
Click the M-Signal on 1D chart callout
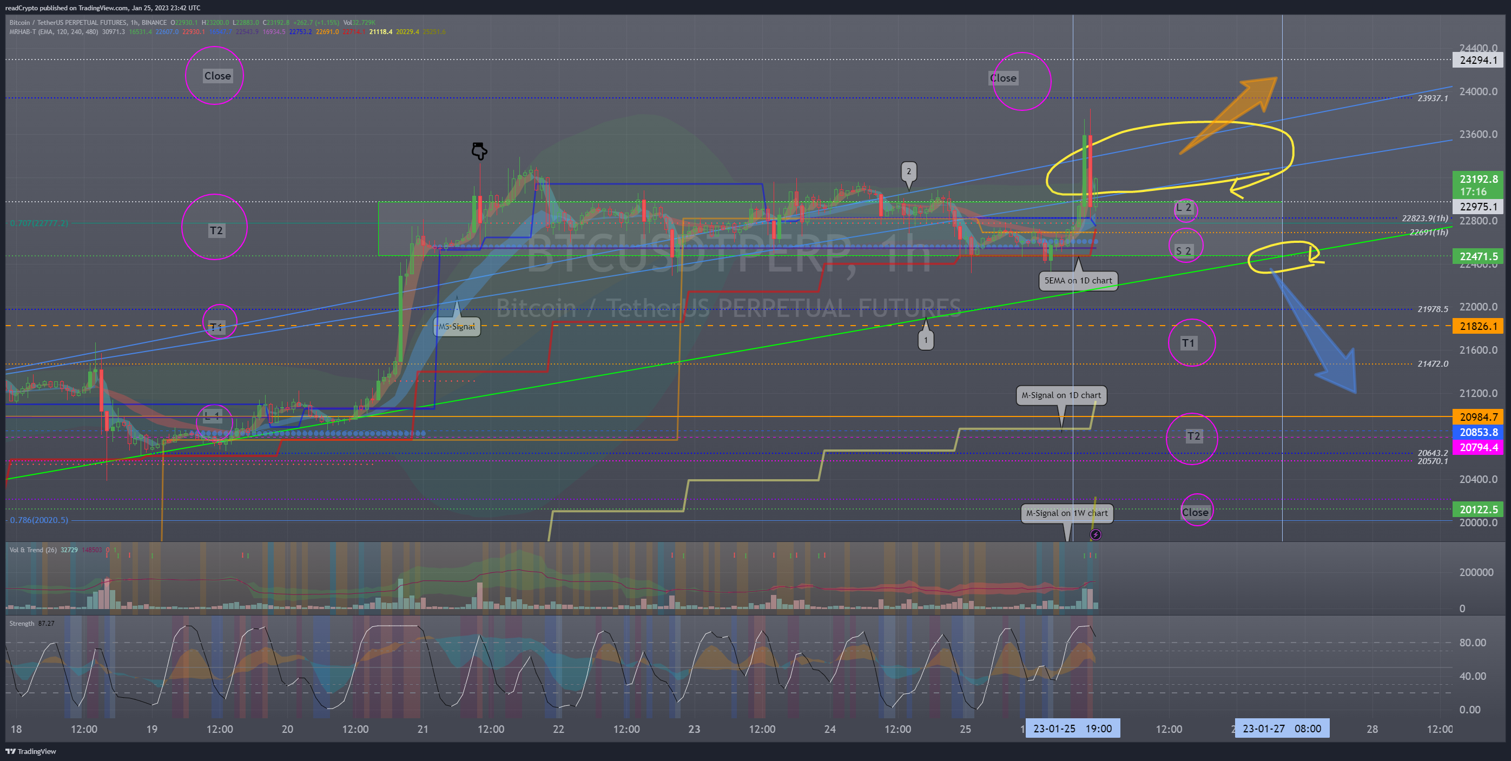(x=1061, y=395)
